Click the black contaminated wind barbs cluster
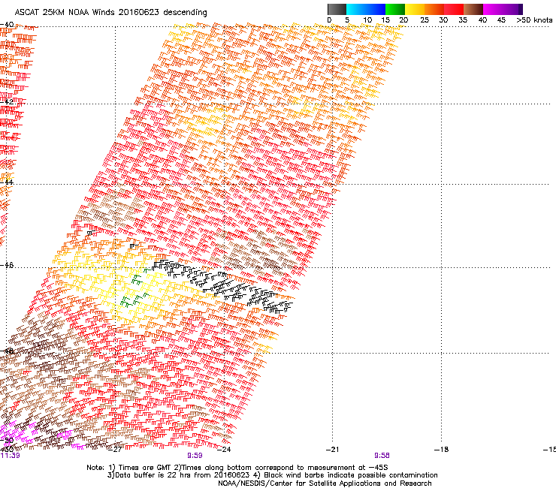Screen dimensions: 556x488 click(222, 286)
